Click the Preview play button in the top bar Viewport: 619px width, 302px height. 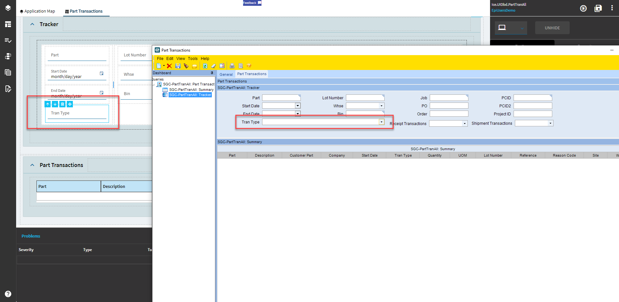click(x=583, y=8)
